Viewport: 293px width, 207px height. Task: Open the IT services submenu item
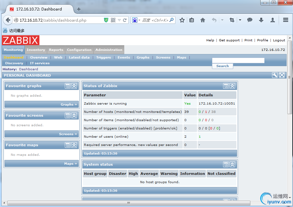[x=40, y=63]
